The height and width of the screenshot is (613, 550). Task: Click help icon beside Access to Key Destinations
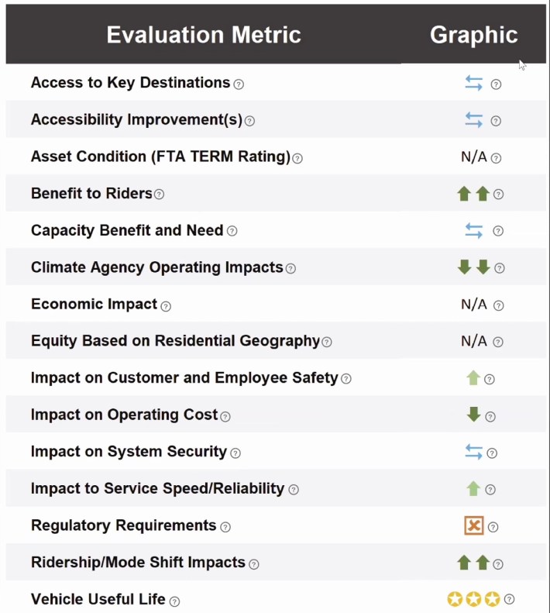coord(239,84)
